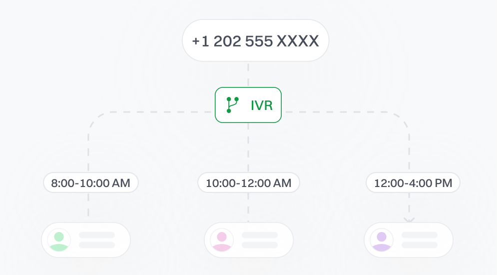Click the +1 202 555 XXXX phone number pill
497x275 pixels.
[x=255, y=40]
